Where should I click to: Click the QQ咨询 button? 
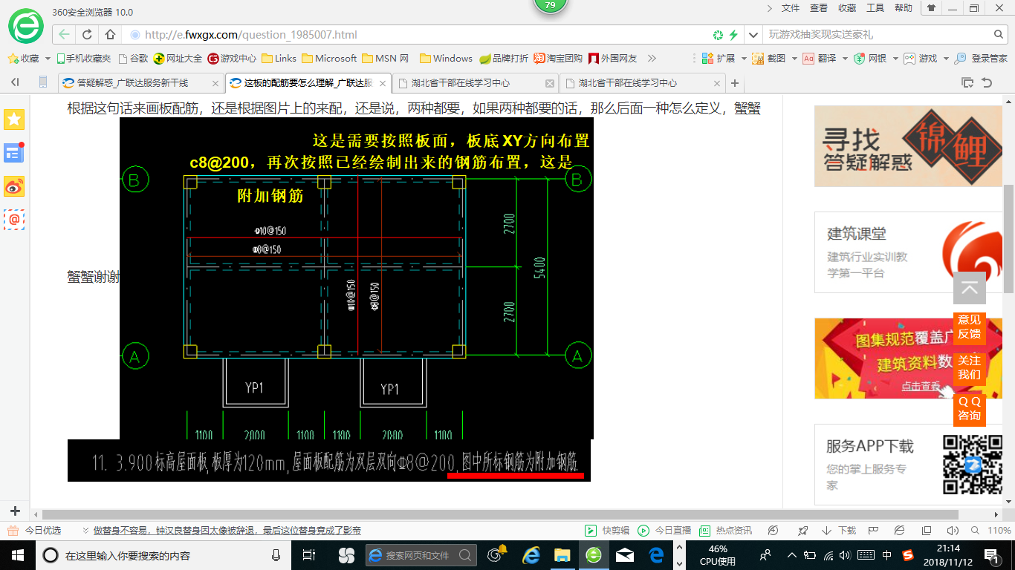click(970, 408)
